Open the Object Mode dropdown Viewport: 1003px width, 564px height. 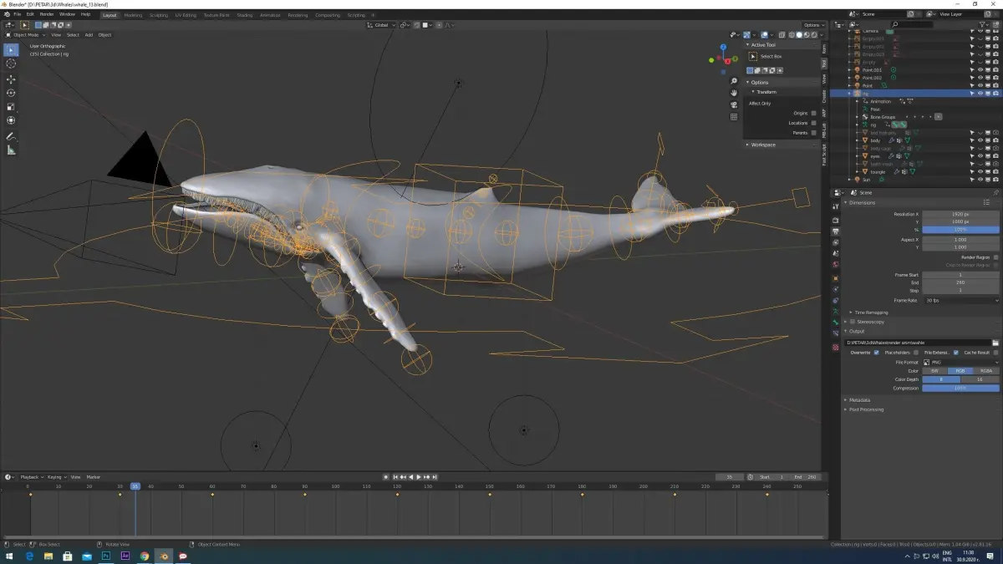tap(26, 35)
